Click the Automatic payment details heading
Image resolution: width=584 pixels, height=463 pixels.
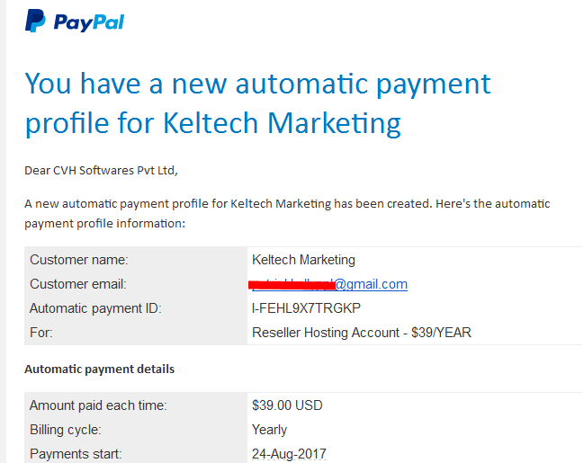[x=100, y=369]
